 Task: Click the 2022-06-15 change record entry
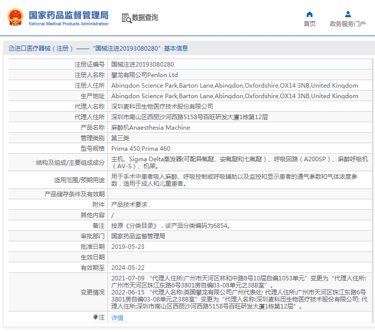239,299
